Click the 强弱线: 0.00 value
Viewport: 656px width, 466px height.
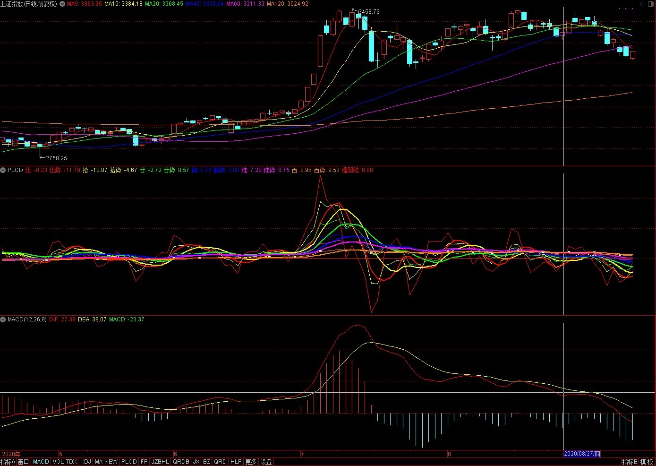coord(357,170)
